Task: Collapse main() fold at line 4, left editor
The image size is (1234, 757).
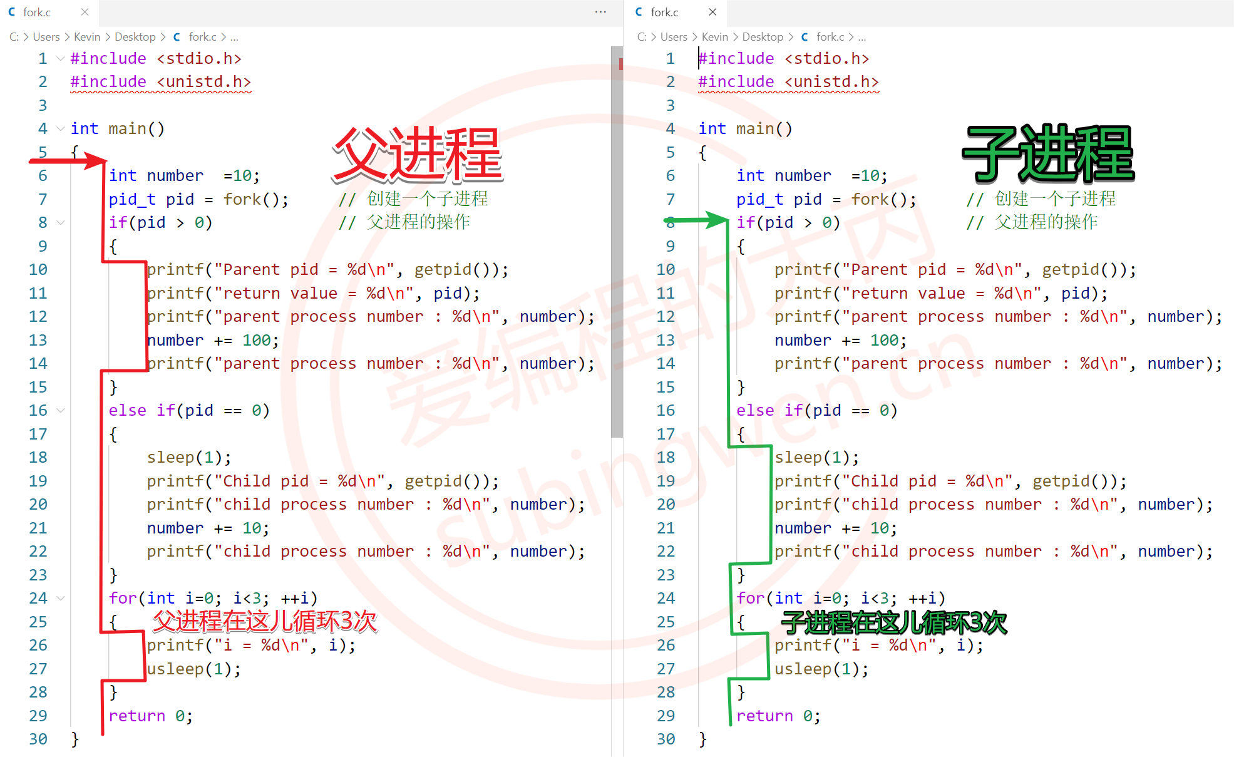Action: (61, 128)
